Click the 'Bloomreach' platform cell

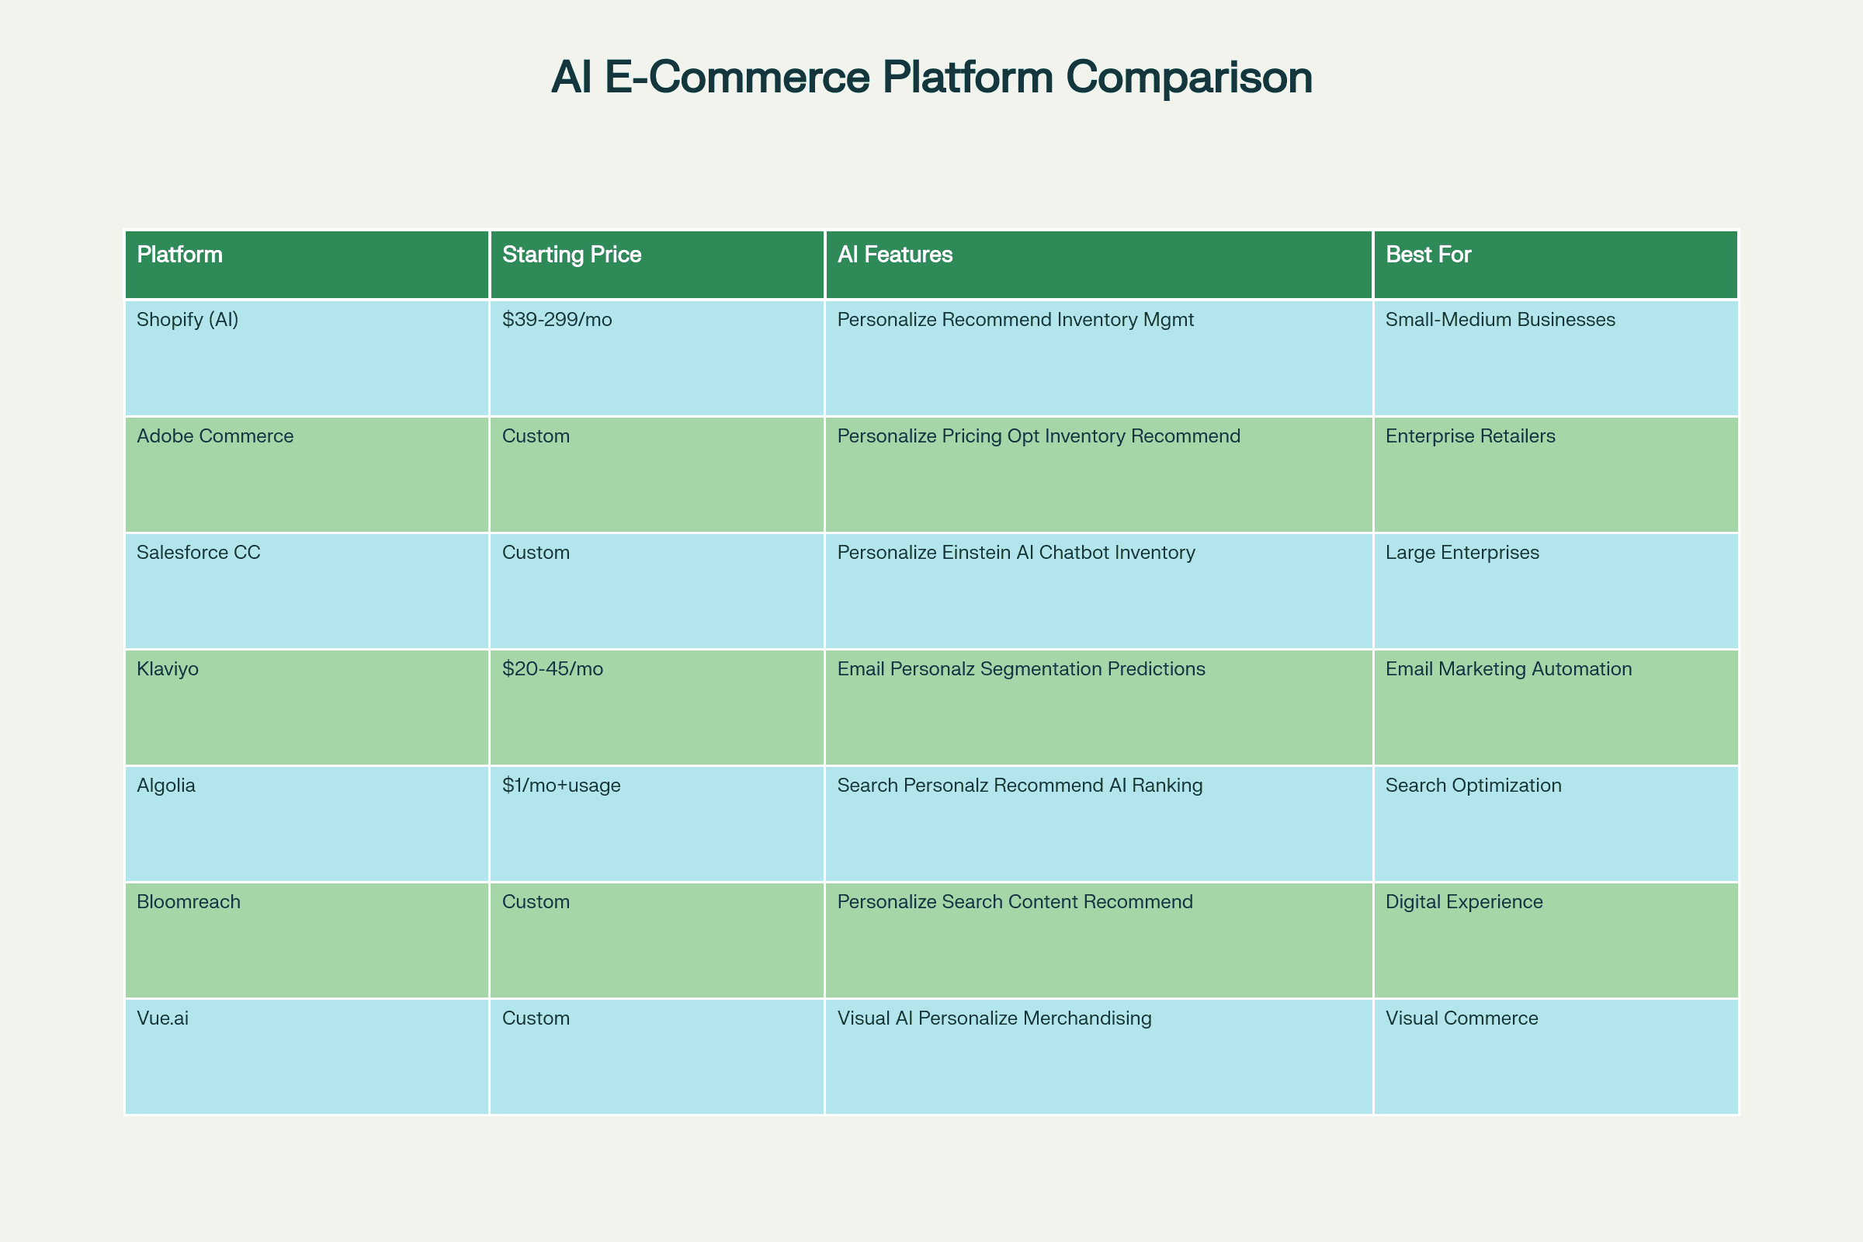point(307,940)
